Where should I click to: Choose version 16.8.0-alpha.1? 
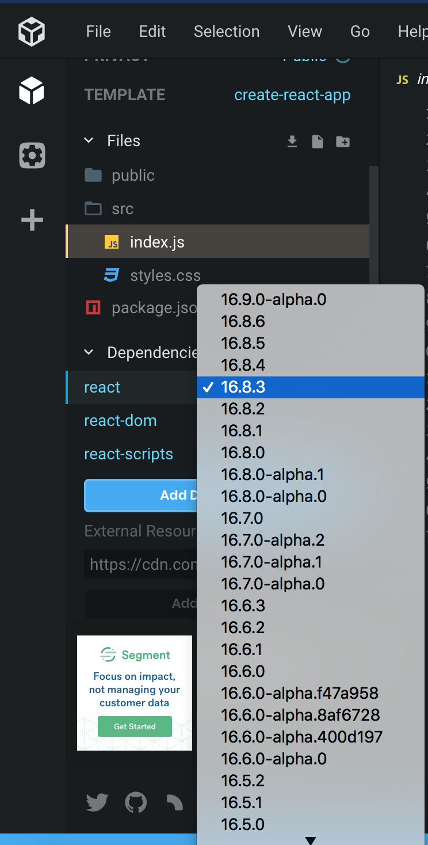pos(311,474)
